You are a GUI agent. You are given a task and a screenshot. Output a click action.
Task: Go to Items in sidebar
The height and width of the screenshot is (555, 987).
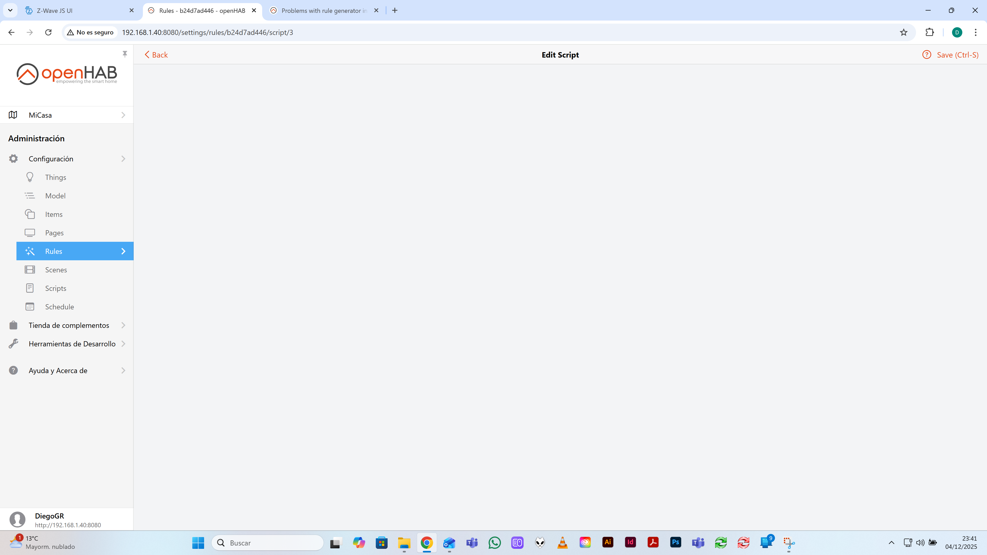pos(54,215)
